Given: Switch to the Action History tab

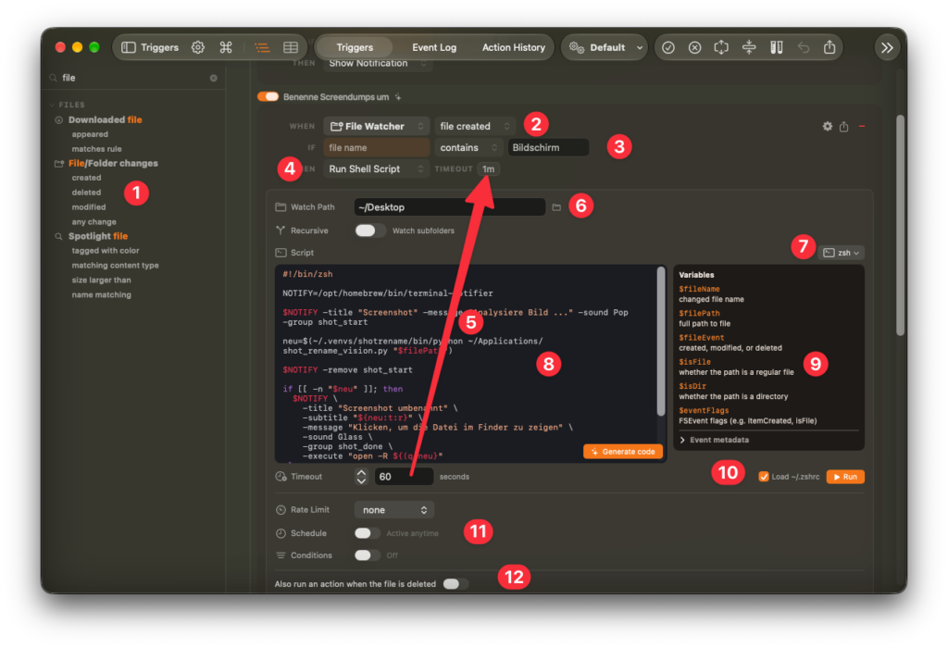Looking at the screenshot, I should point(513,47).
